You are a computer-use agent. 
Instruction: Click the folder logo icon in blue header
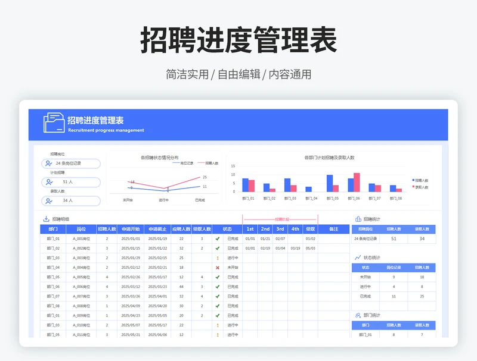(54, 123)
